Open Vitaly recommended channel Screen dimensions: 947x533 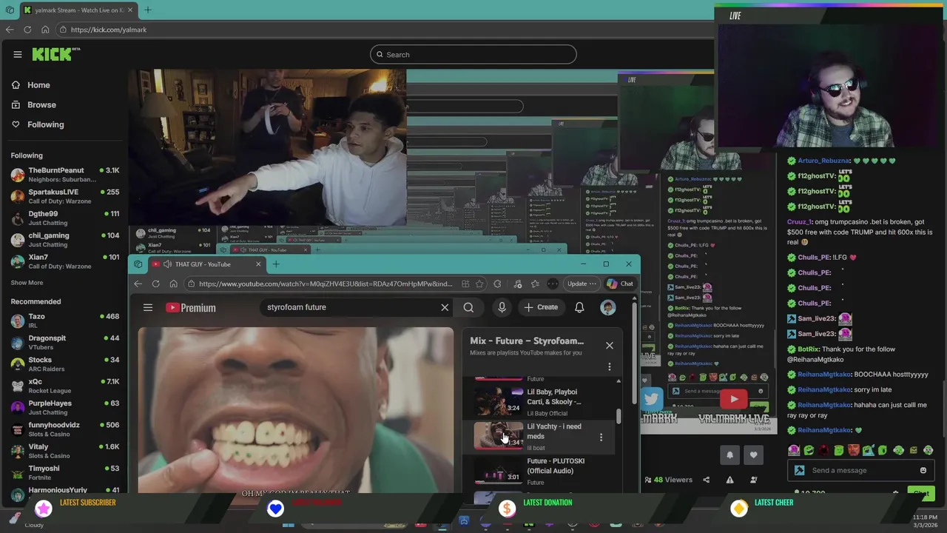pyautogui.click(x=64, y=451)
